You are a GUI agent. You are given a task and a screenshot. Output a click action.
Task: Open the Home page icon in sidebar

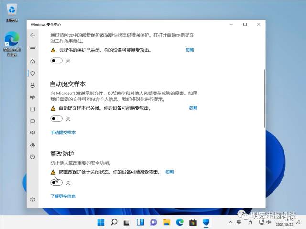tap(33, 62)
